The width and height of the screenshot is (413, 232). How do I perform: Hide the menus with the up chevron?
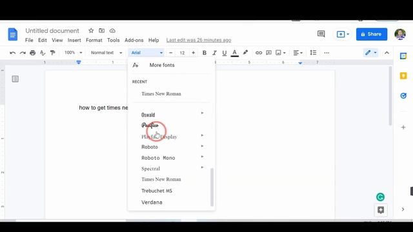[x=387, y=53]
